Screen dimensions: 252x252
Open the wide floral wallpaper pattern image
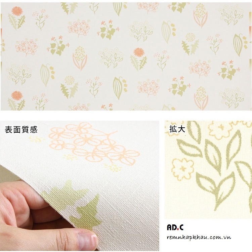pyautogui.click(x=126, y=56)
